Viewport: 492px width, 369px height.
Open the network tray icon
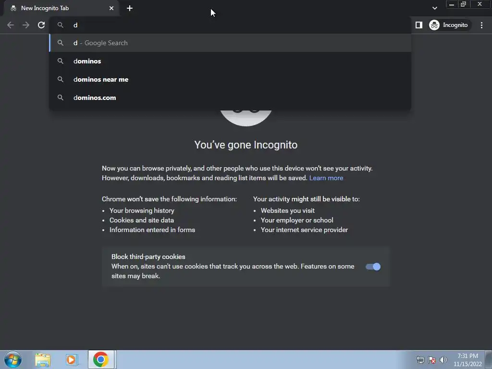click(x=420, y=360)
